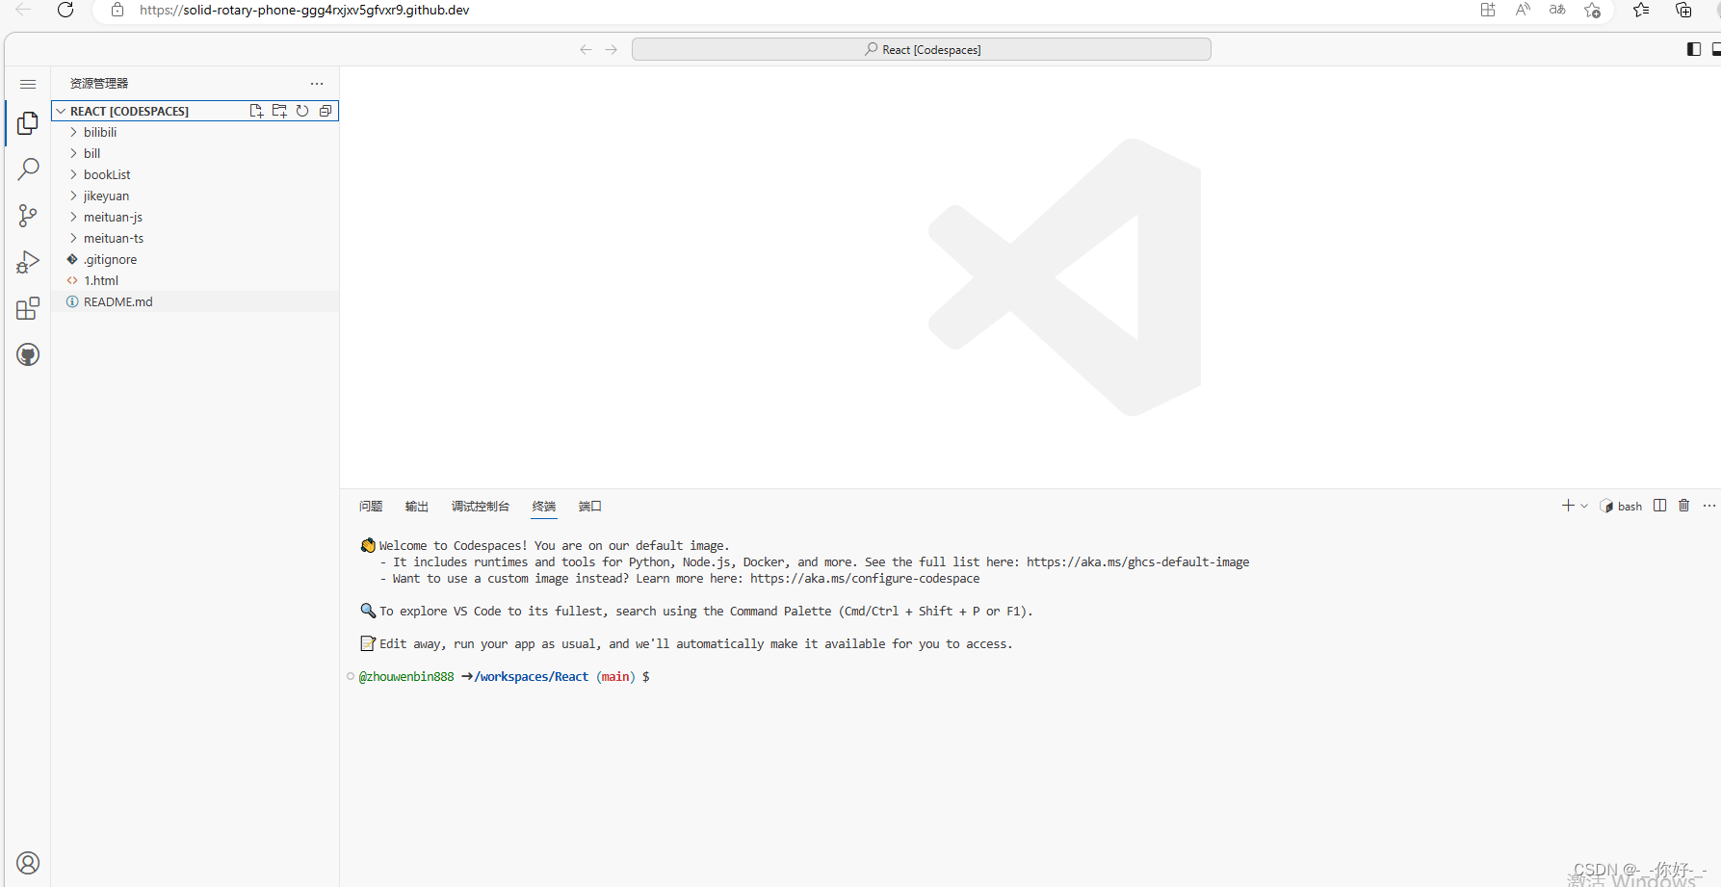Open explorer More Actions ellipsis

317,84
